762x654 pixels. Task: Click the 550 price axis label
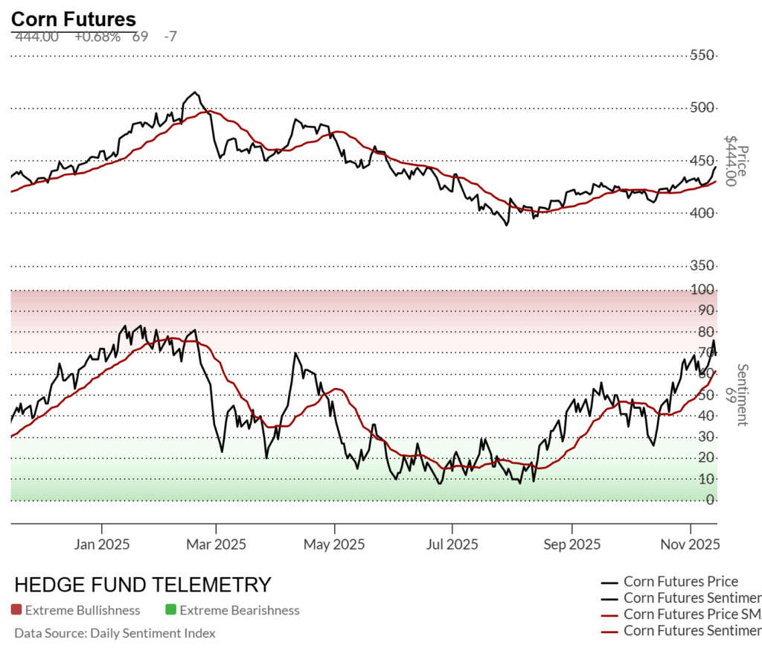click(702, 55)
